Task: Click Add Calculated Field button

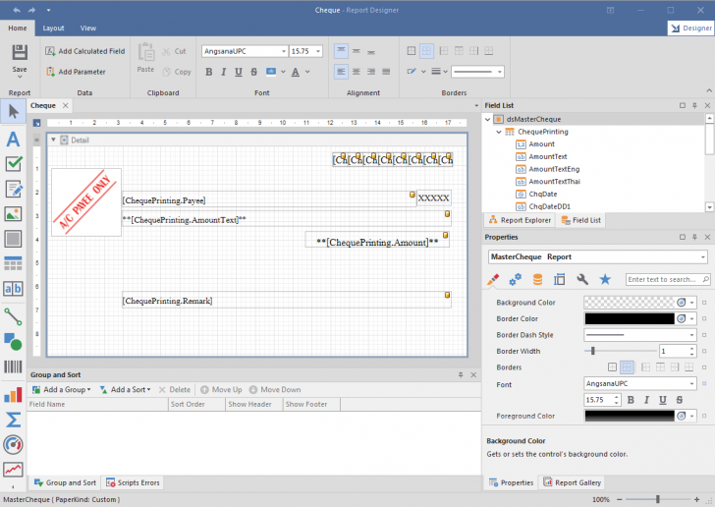Action: [x=84, y=51]
